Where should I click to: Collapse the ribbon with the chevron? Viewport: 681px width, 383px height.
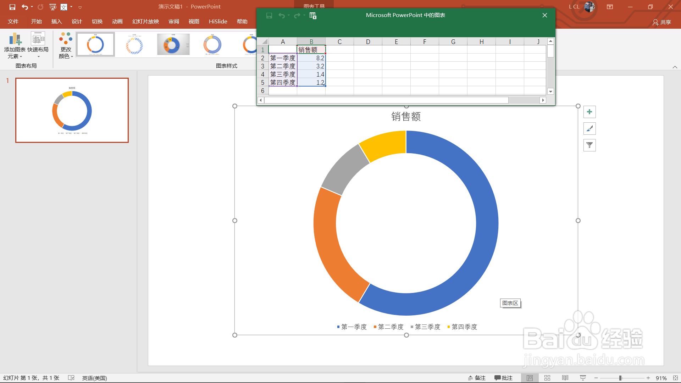click(x=675, y=67)
